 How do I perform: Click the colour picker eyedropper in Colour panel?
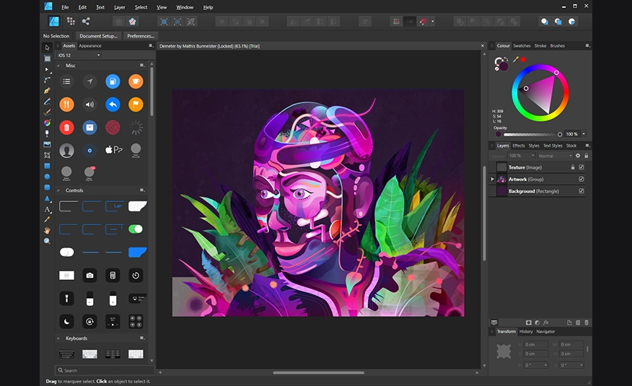516,59
